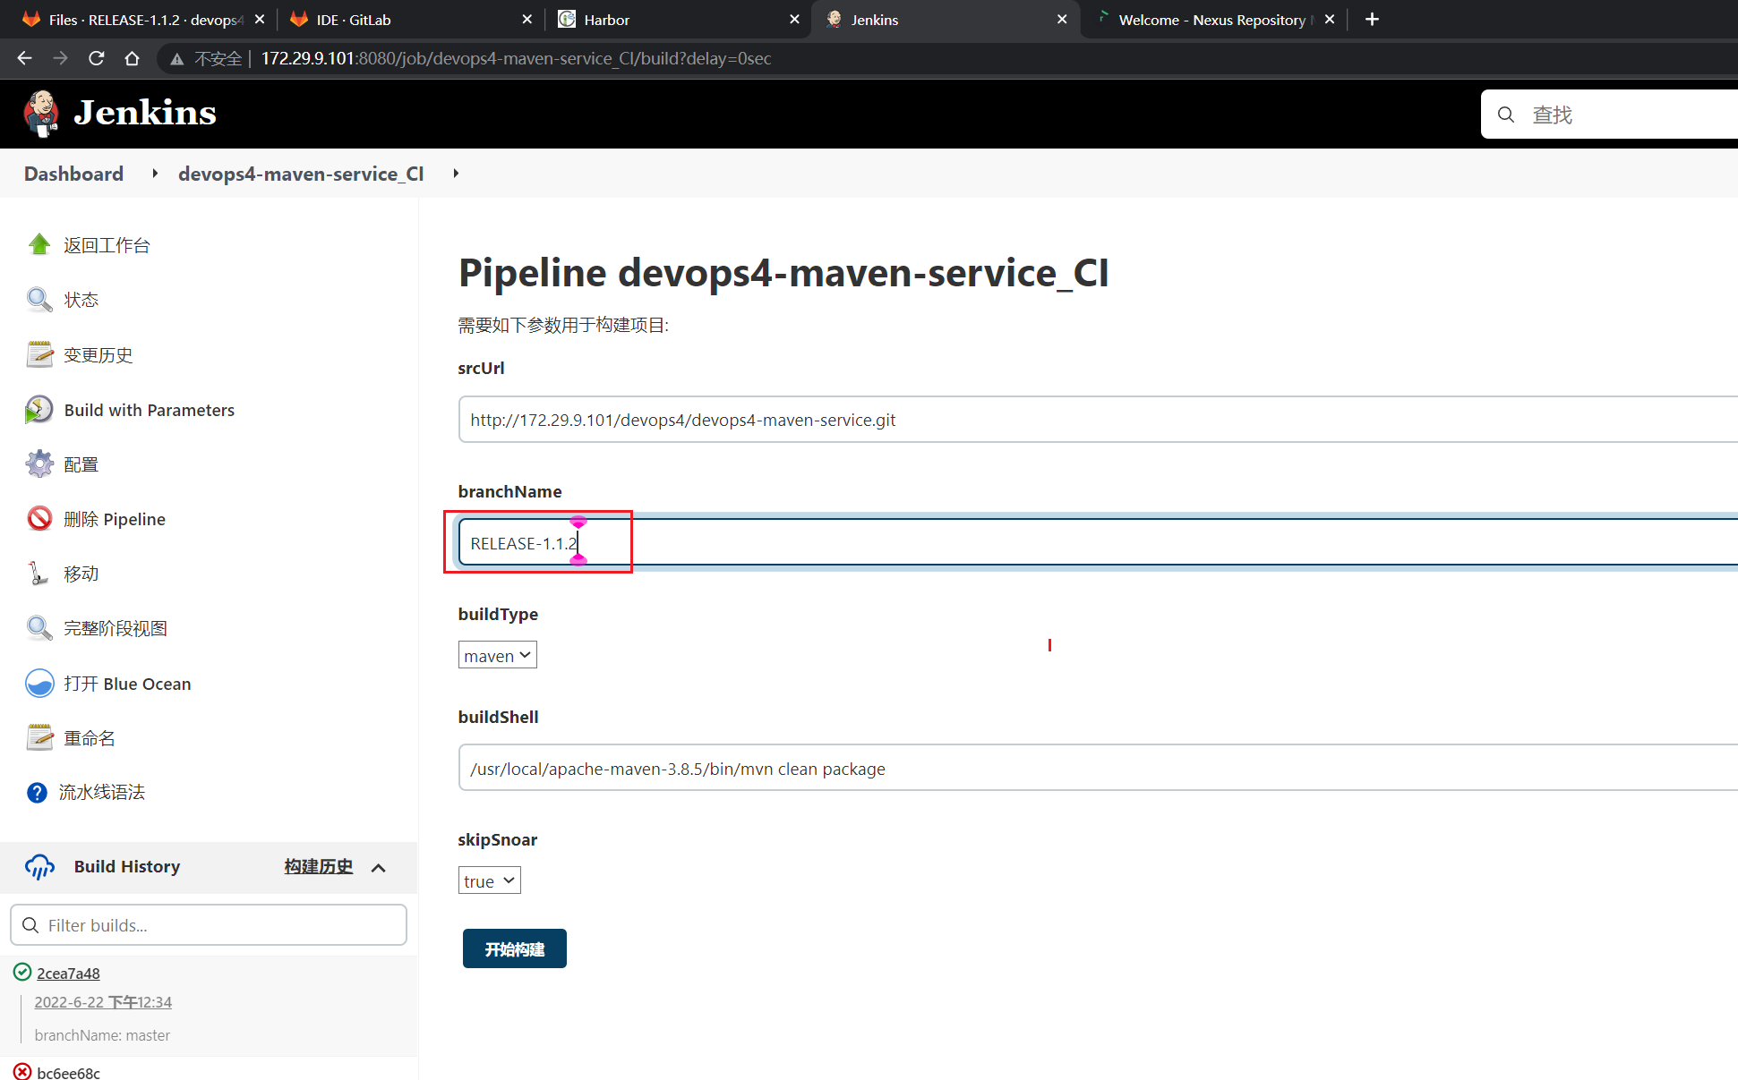
Task: Click the branchName: master text
Action: pos(102,1035)
